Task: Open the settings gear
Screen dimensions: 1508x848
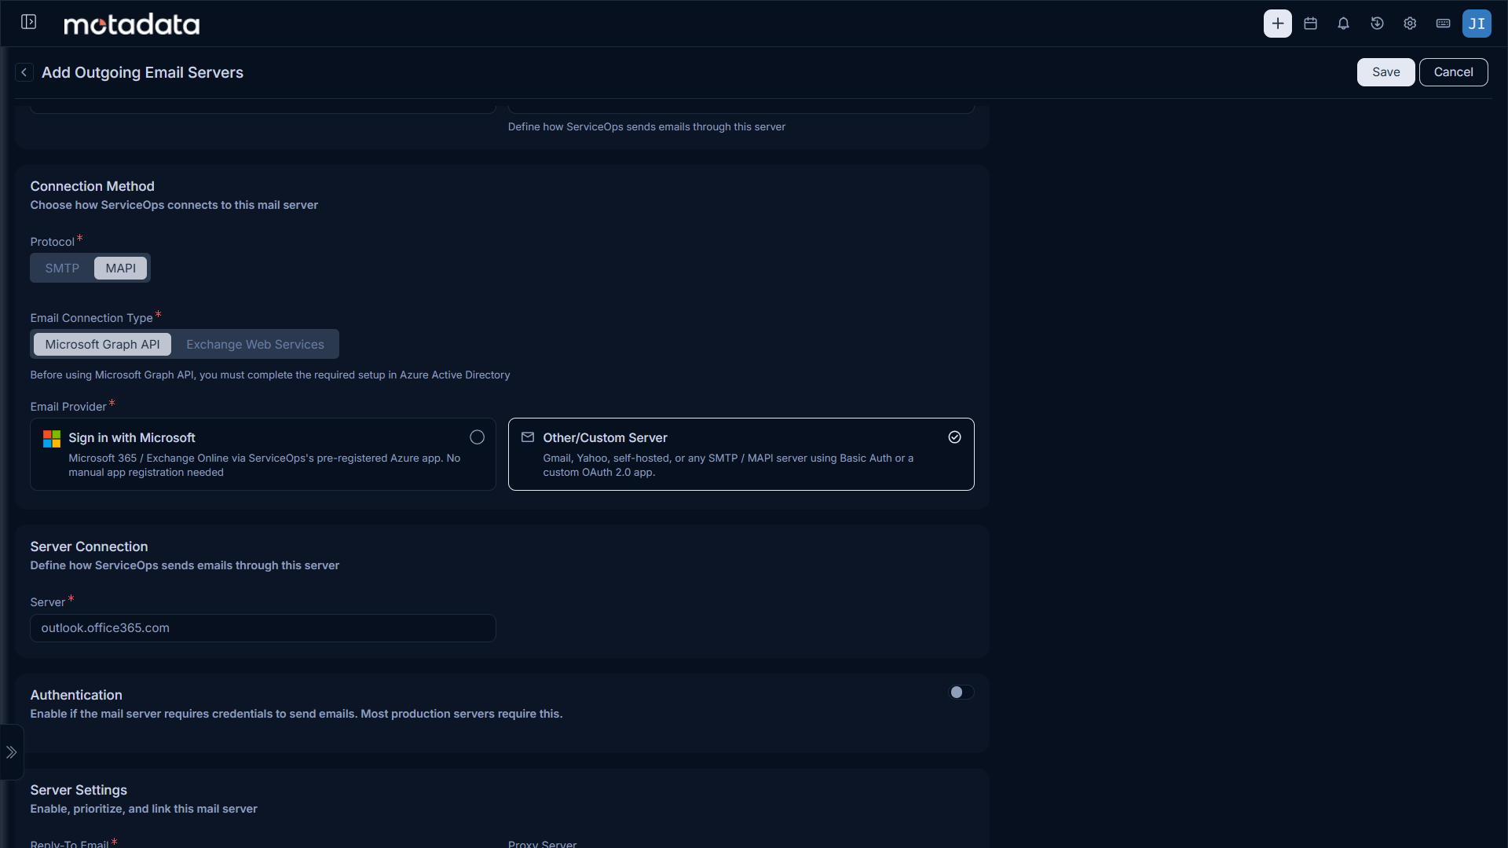Action: (1410, 24)
